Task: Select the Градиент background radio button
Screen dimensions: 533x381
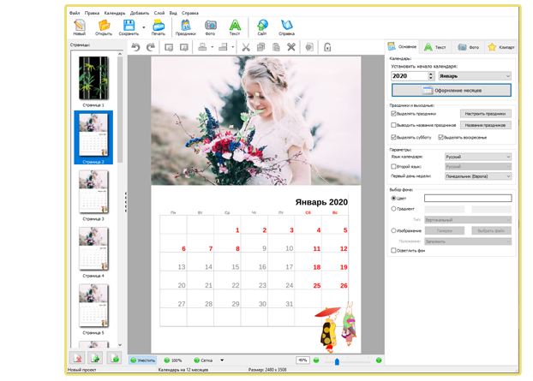Action: tap(393, 208)
